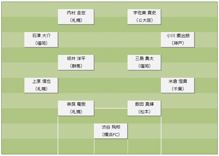Click the team label (横浜FC)

click(x=111, y=134)
